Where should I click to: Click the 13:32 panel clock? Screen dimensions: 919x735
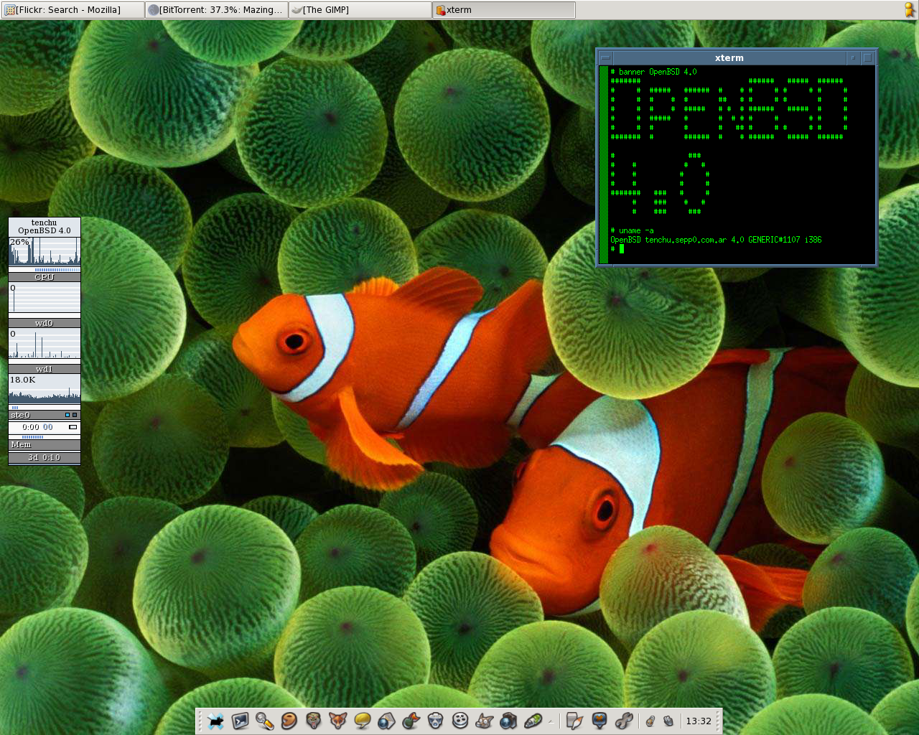tap(699, 721)
